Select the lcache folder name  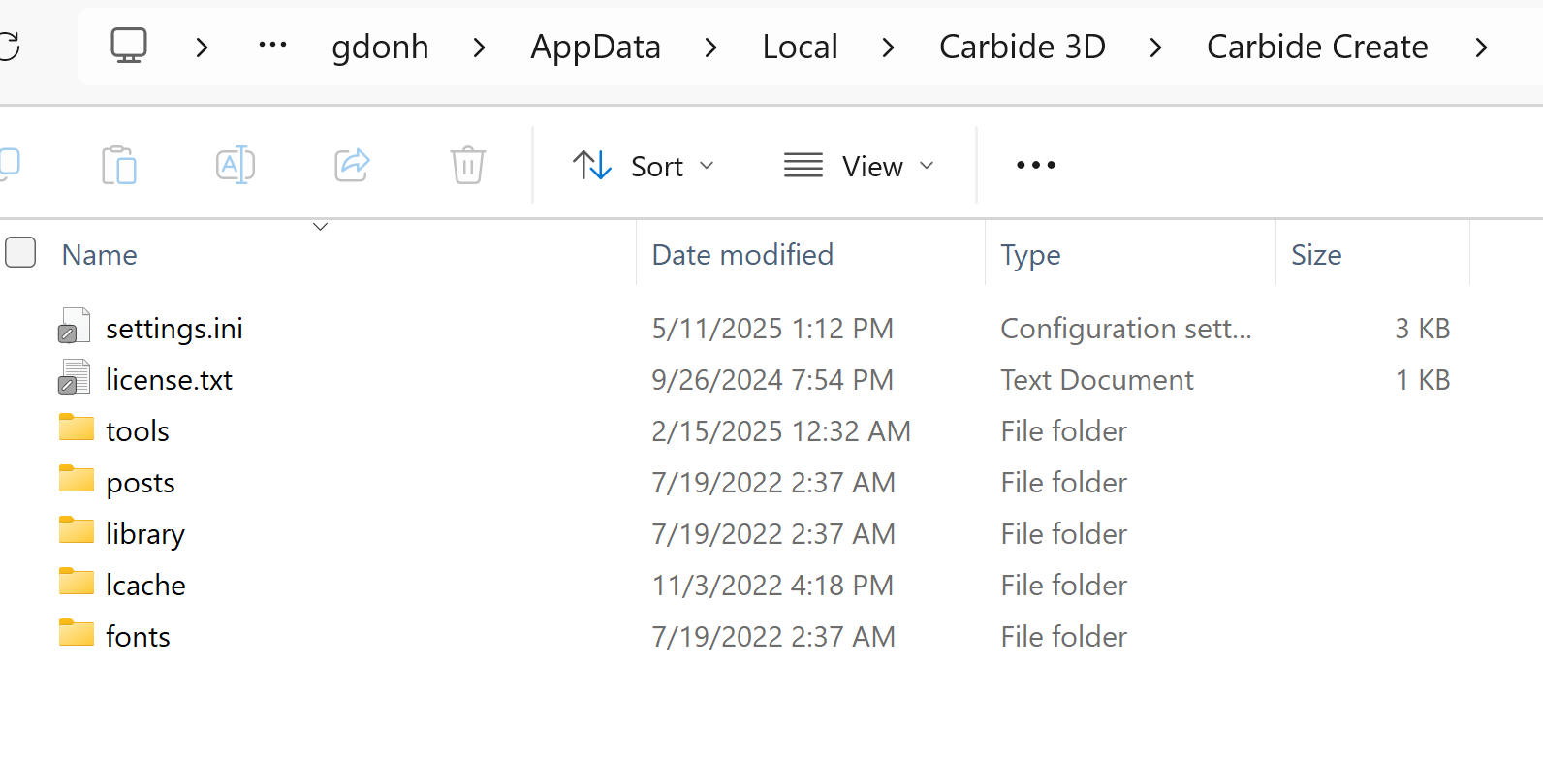click(145, 586)
